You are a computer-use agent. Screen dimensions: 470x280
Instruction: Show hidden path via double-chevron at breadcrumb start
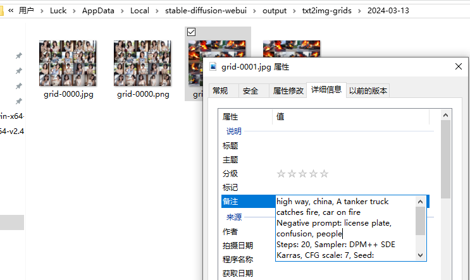coord(11,11)
